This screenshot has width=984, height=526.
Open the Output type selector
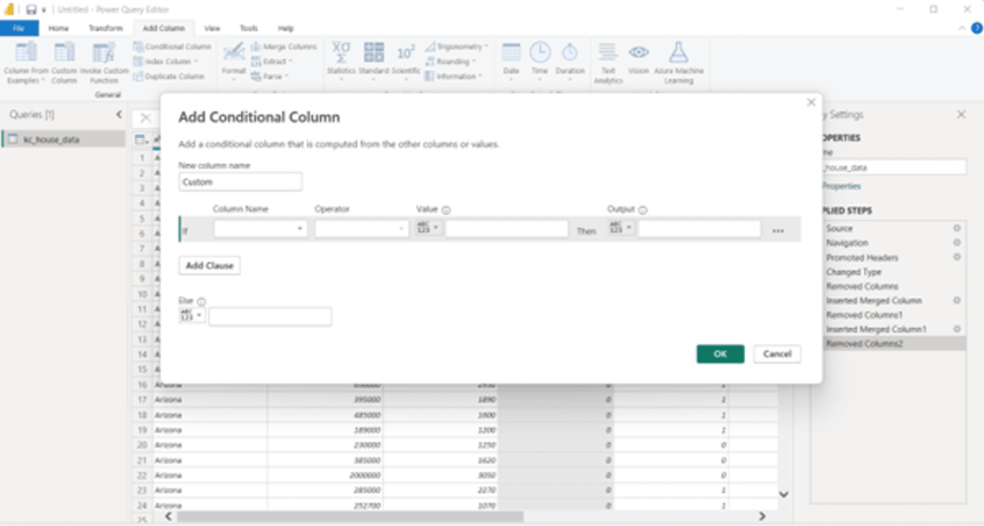click(x=621, y=228)
